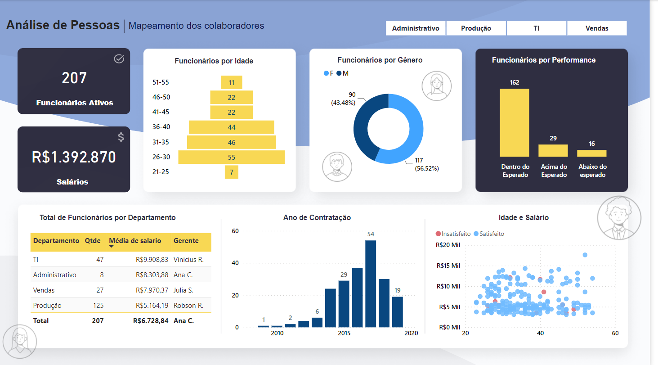Click manager name Robson R.
658x365 pixels.
click(188, 305)
